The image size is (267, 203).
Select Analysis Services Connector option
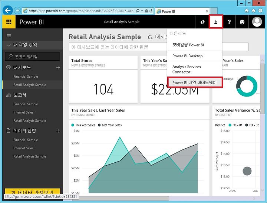[195, 69]
